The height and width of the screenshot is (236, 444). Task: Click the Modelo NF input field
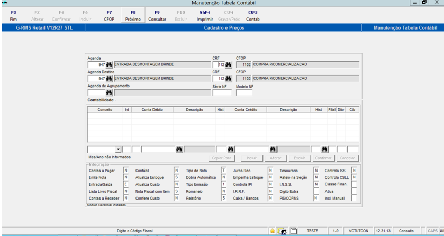[x=244, y=92]
